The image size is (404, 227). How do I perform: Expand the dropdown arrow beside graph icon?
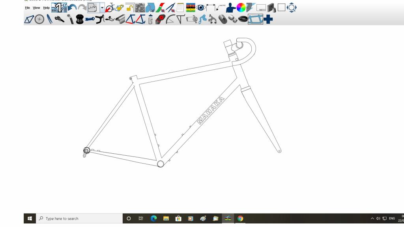(102, 7)
